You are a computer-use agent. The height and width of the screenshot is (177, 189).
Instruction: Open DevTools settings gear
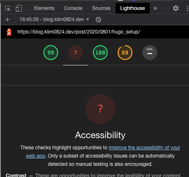[x=176, y=8]
